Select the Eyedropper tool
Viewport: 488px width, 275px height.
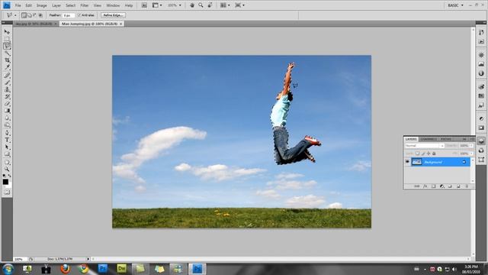coord(7,67)
